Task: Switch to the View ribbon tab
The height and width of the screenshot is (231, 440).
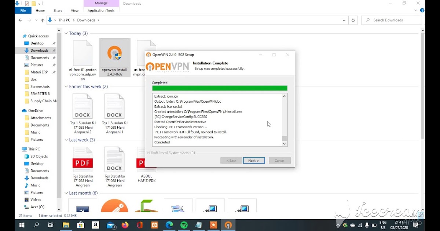Action: (x=74, y=11)
